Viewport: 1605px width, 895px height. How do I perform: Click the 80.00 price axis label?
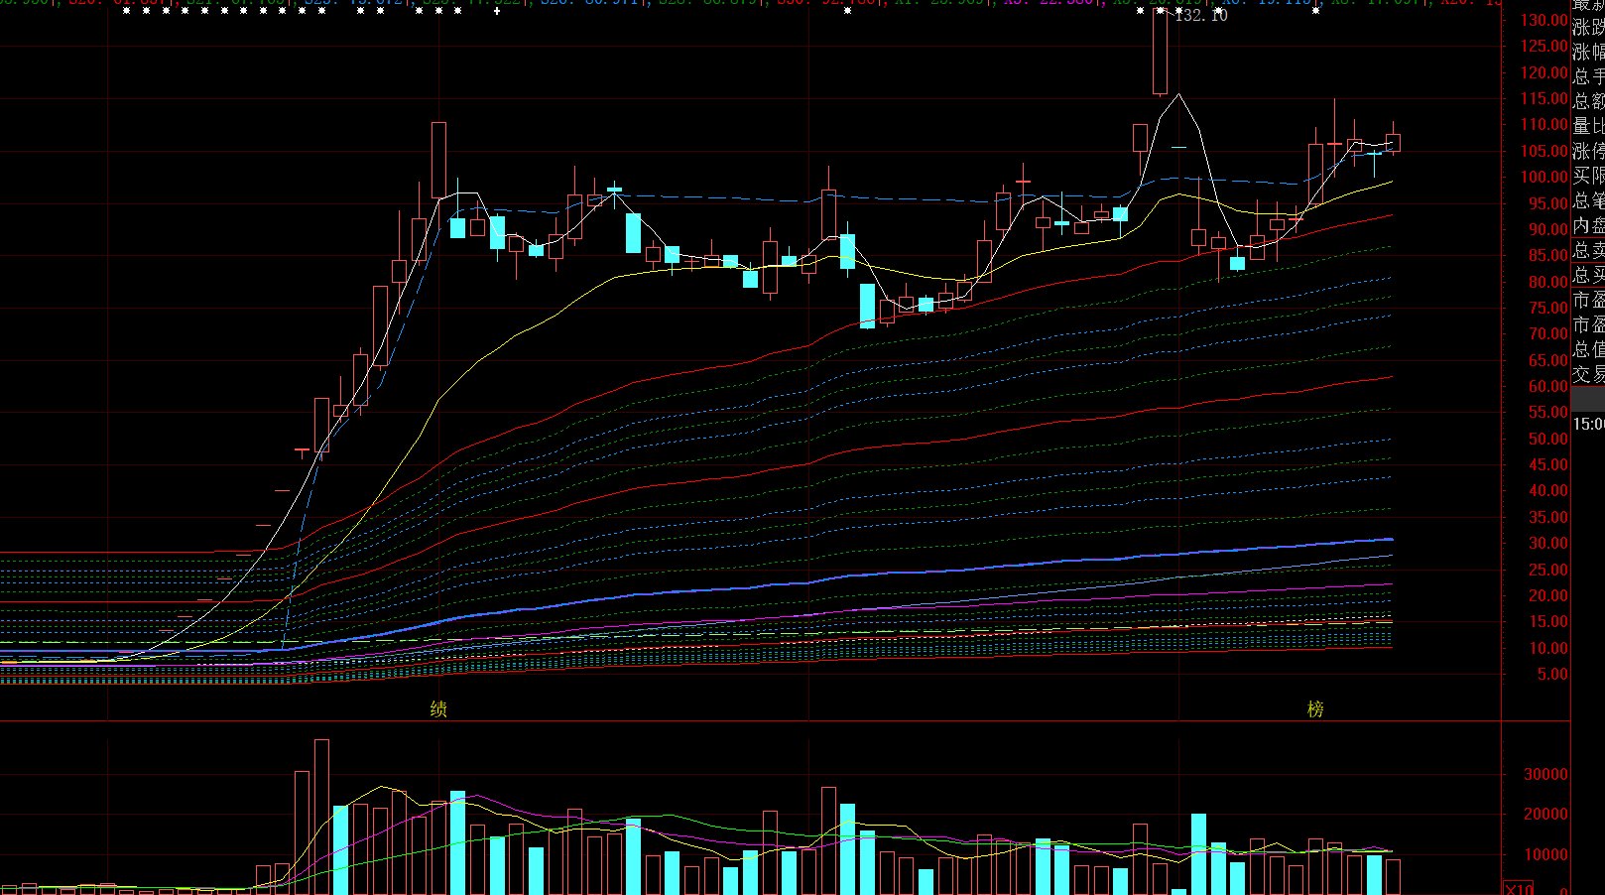pos(1548,282)
